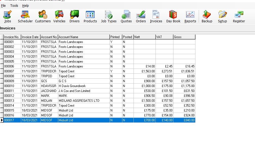The height and width of the screenshot is (148, 255).
Task: Click gross value £924.00
Action: 184,115
